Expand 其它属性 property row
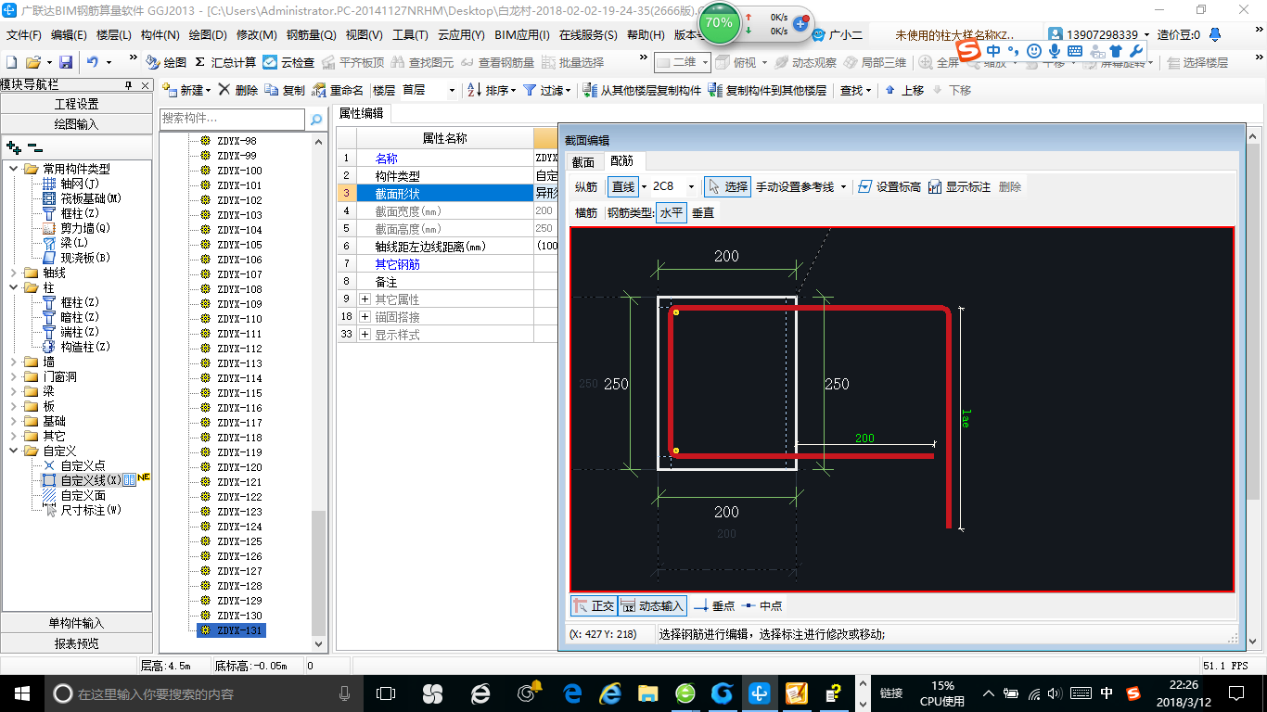 tap(365, 299)
